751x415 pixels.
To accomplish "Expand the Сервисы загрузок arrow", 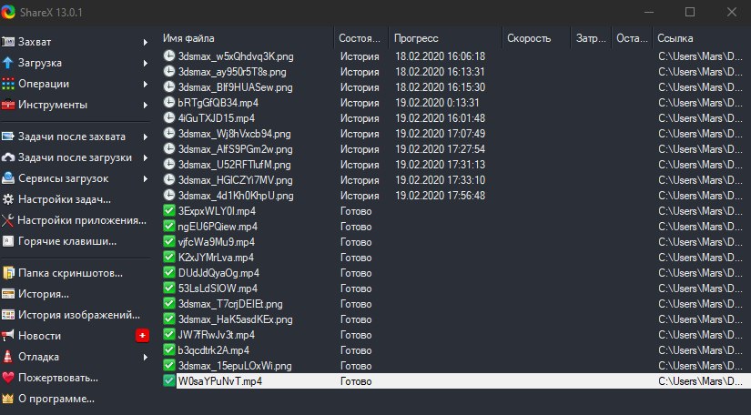I will [x=145, y=179].
